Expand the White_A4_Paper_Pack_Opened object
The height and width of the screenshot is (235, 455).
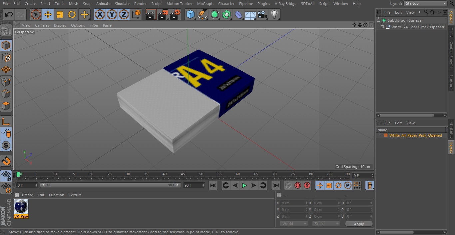[382, 27]
